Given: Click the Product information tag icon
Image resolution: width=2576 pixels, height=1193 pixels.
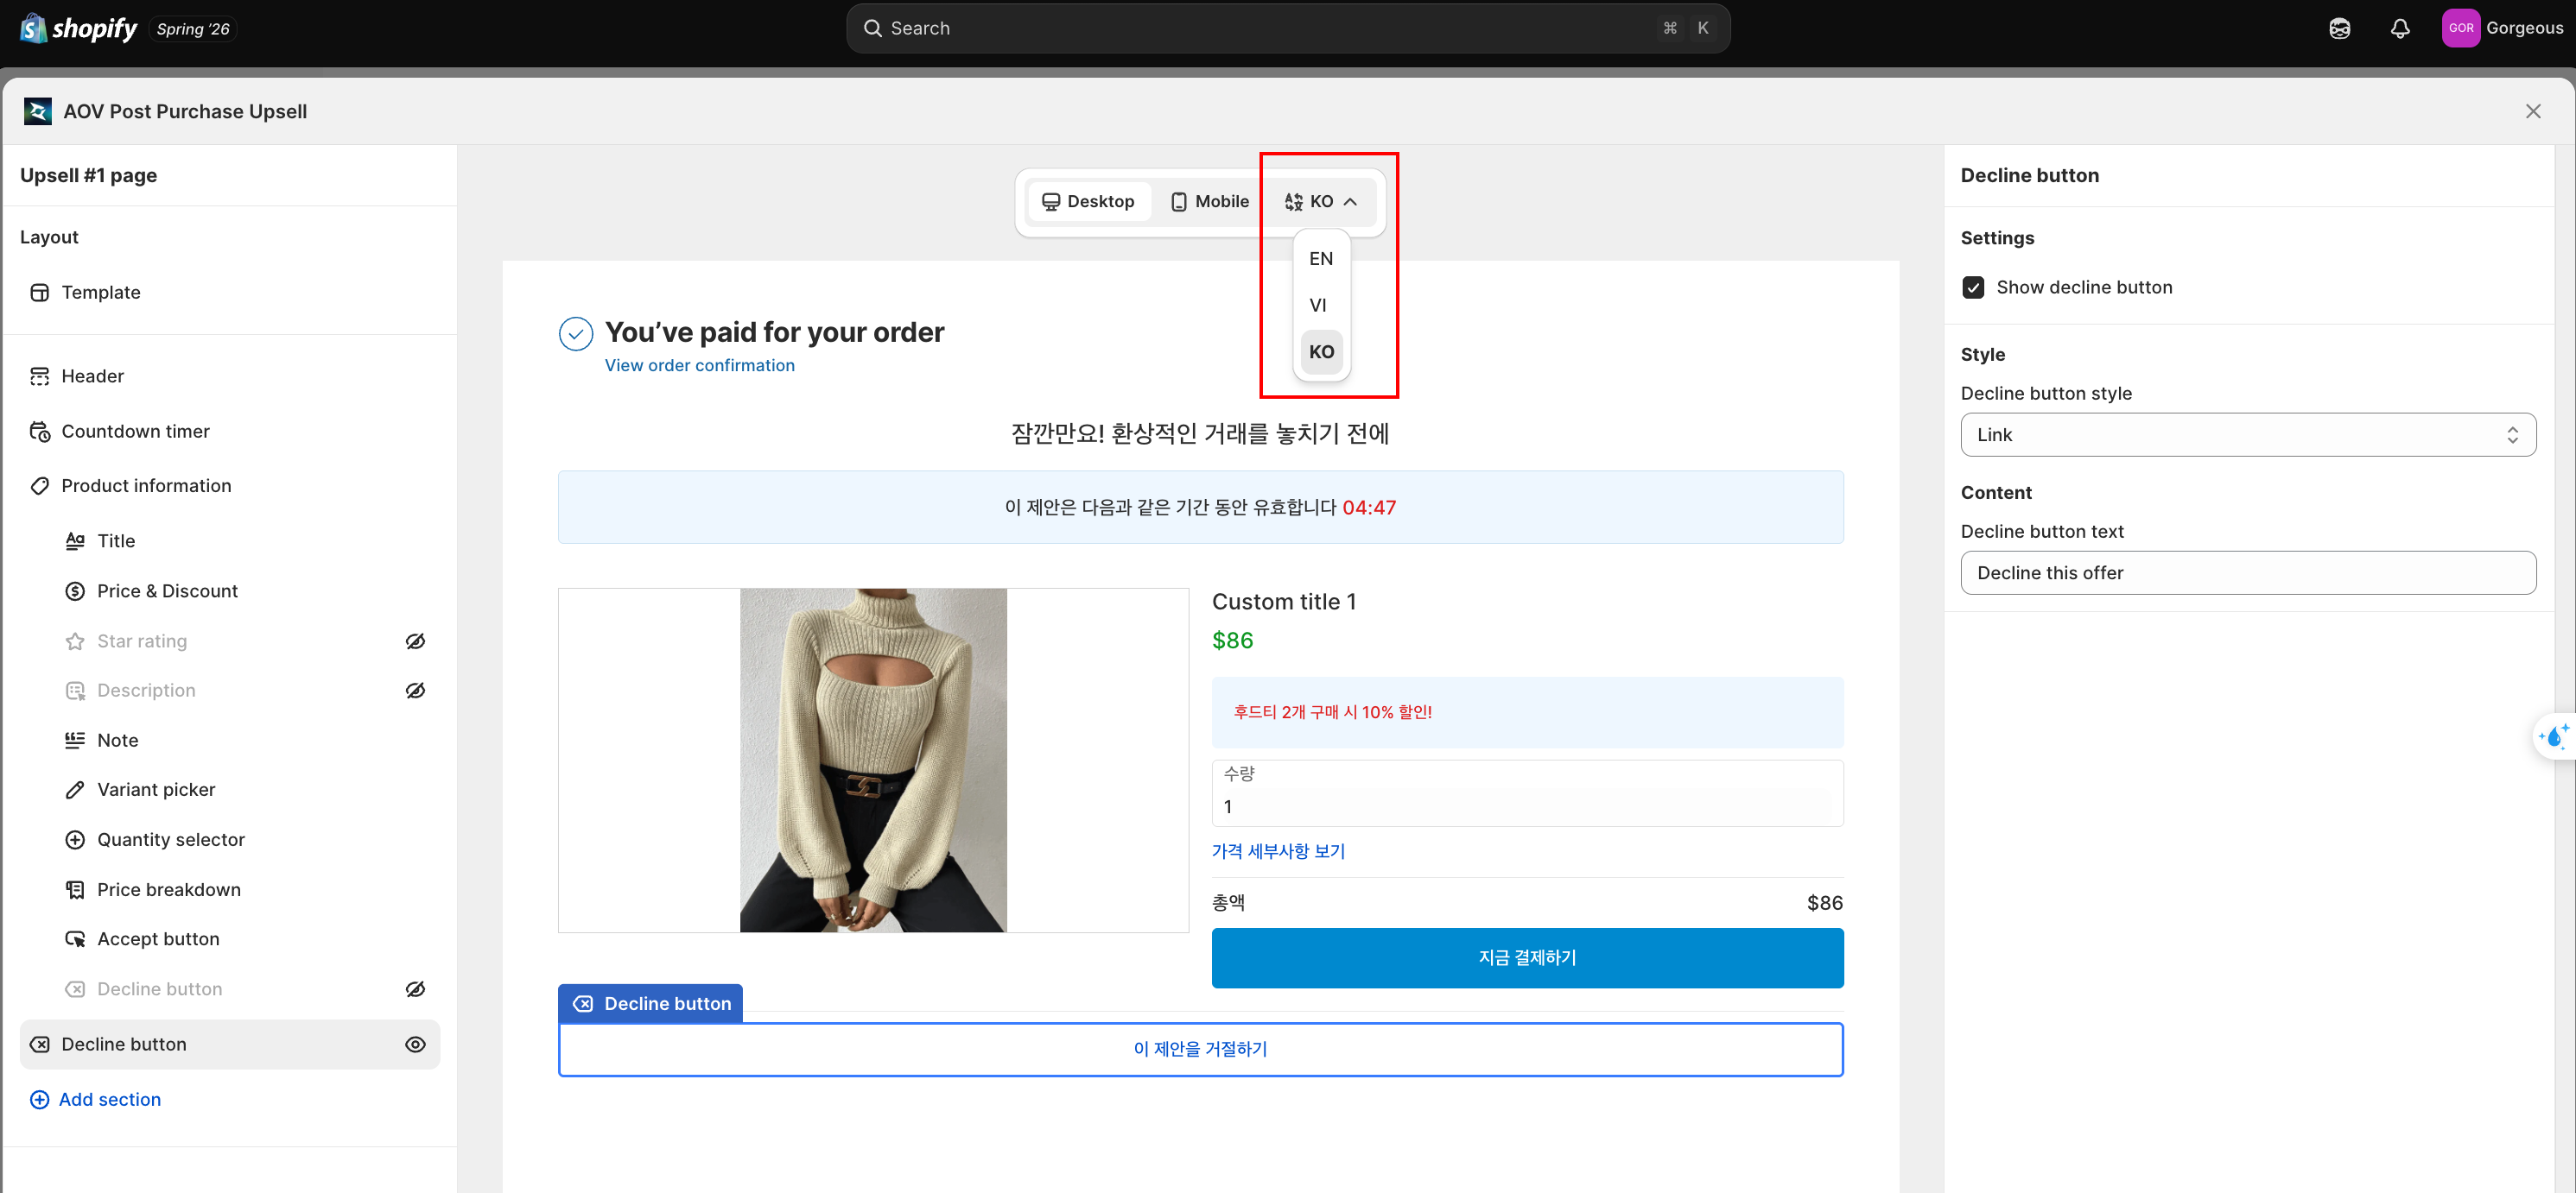Looking at the screenshot, I should click(40, 487).
